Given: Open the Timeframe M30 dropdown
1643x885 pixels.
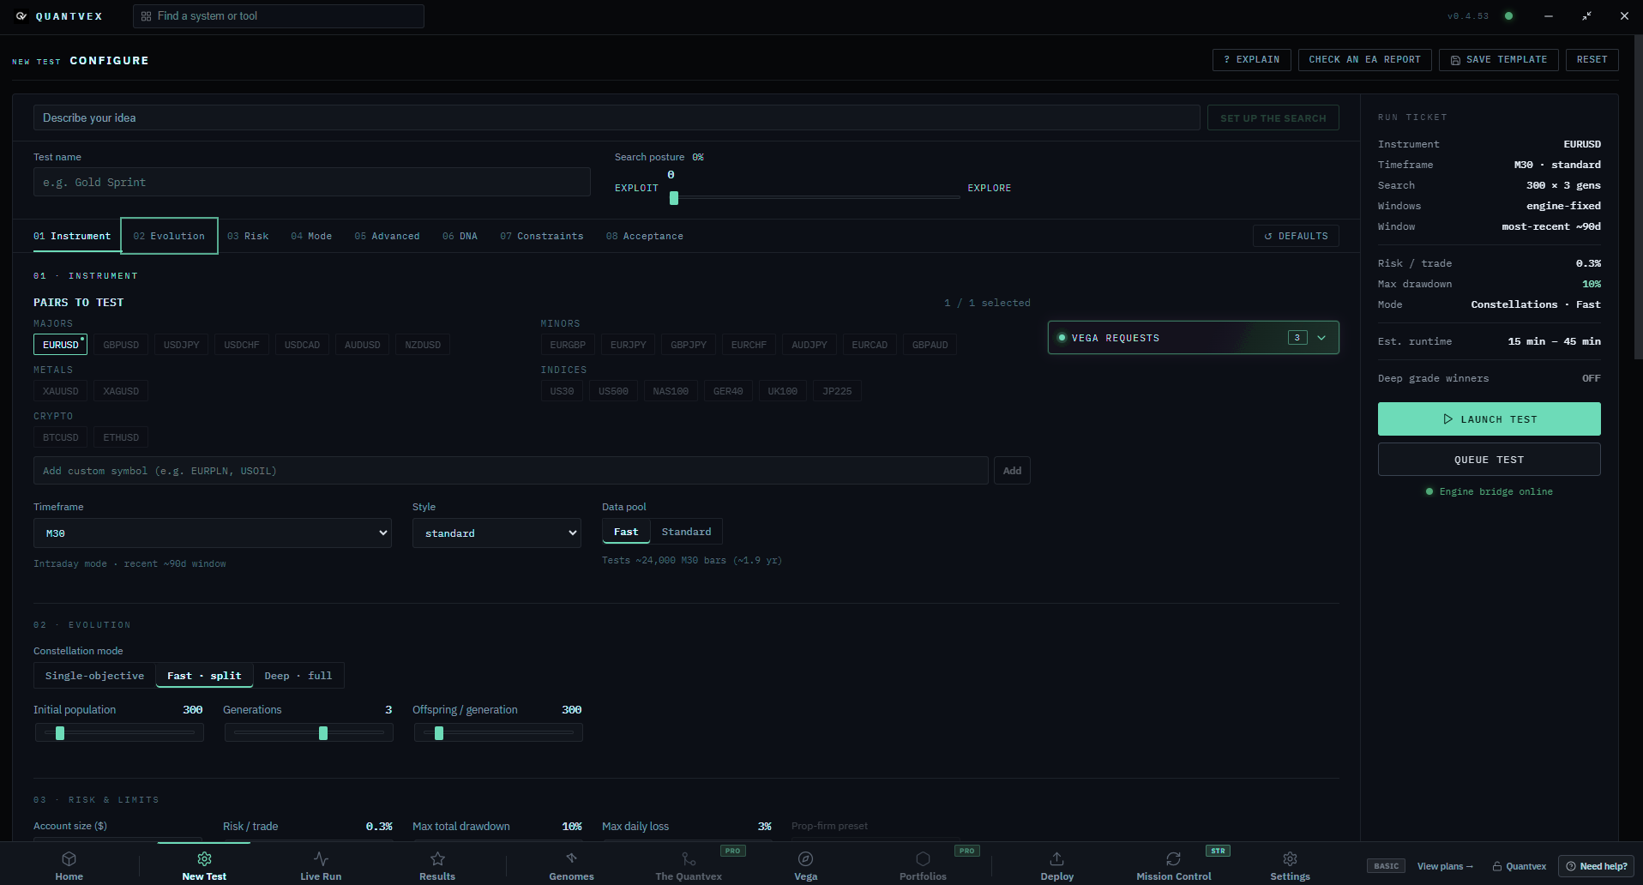Looking at the screenshot, I should point(213,533).
